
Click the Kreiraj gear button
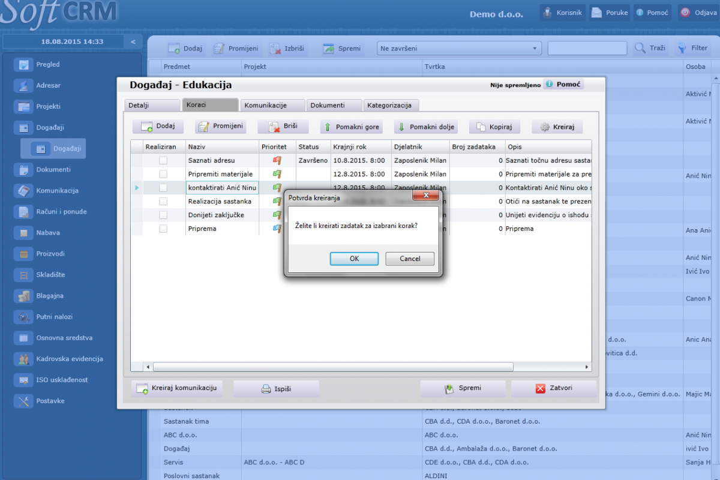point(557,127)
